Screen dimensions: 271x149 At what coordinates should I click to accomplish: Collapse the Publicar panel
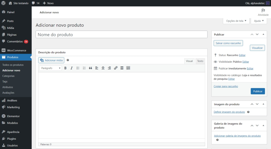tap(263, 34)
